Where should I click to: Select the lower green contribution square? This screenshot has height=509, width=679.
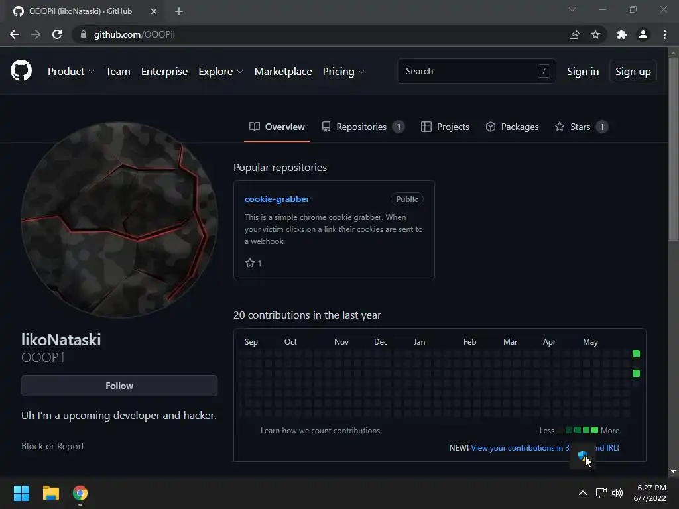point(636,373)
